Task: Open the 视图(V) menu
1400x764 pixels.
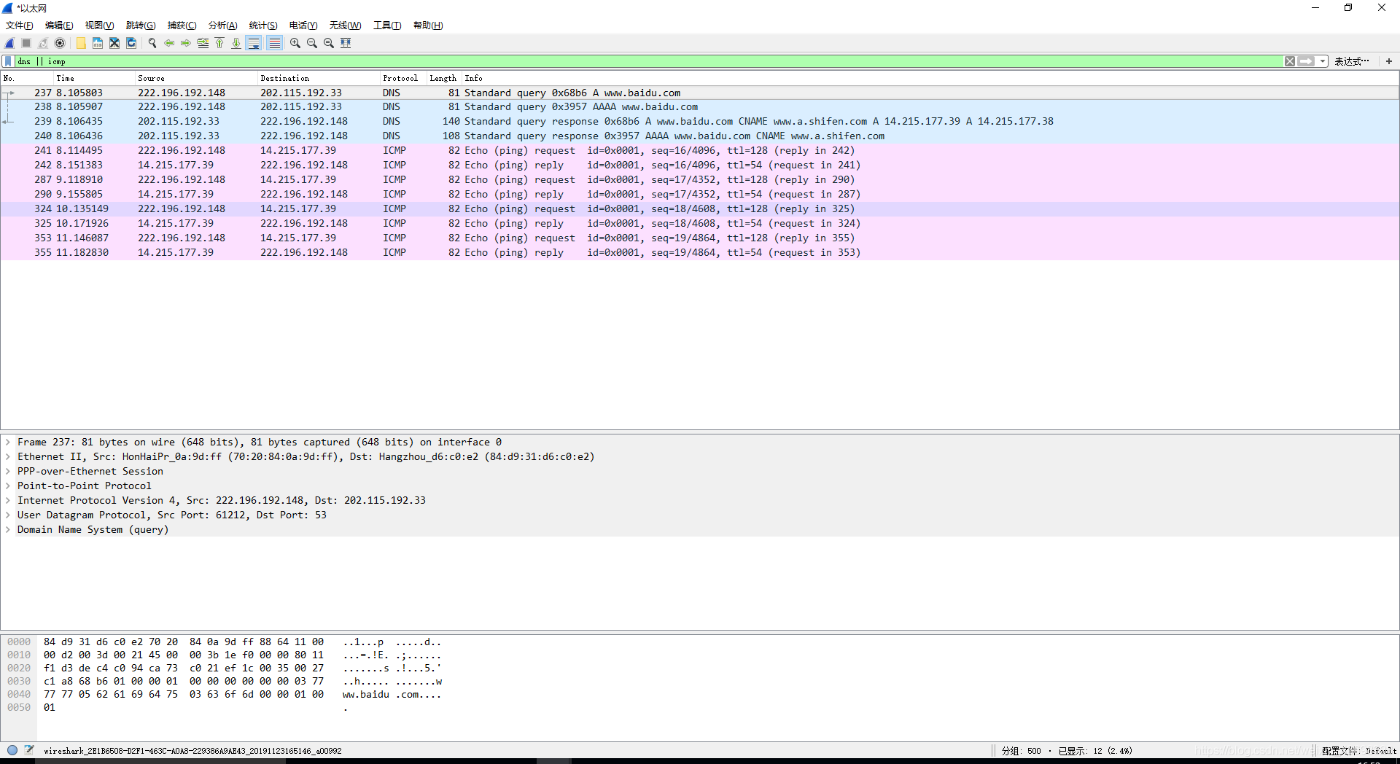Action: (x=99, y=26)
